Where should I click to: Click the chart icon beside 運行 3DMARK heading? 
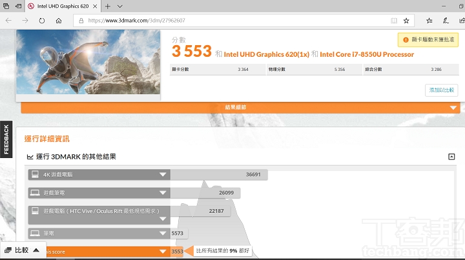(x=30, y=157)
